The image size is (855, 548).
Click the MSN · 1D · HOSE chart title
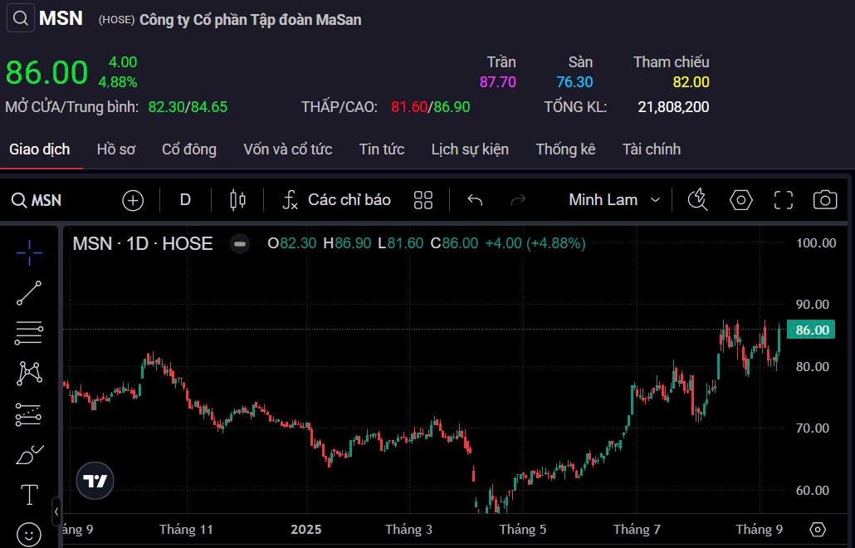tap(143, 243)
